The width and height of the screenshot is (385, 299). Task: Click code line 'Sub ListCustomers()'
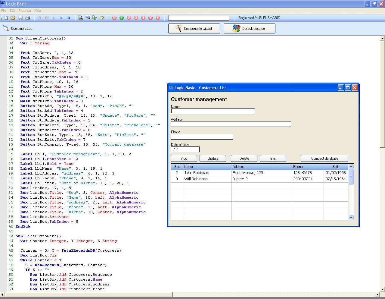click(x=38, y=236)
